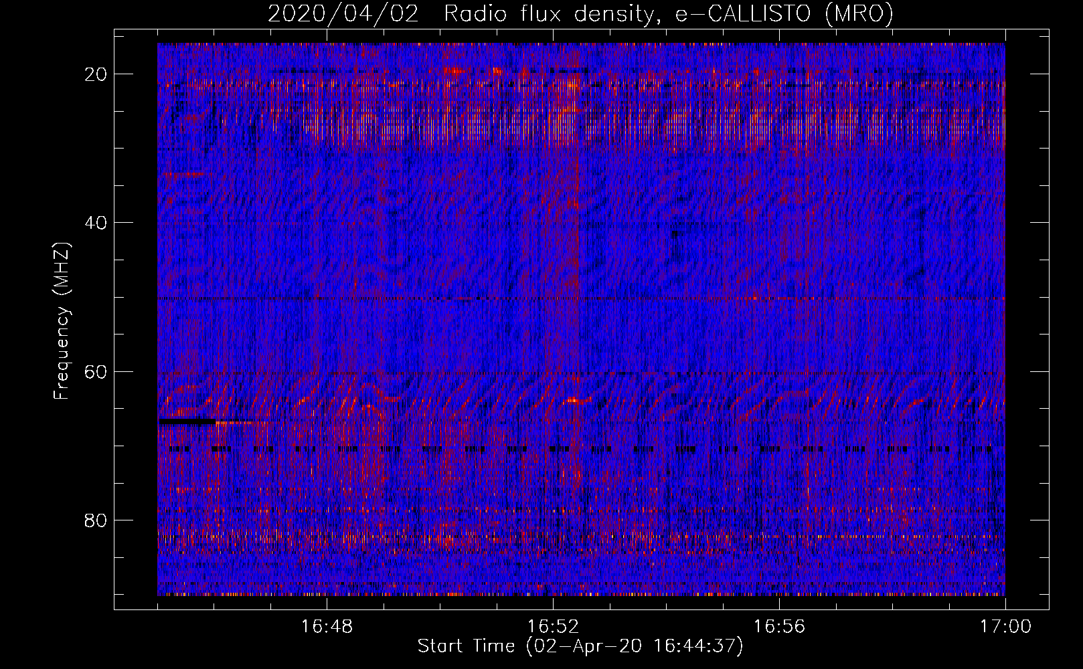Click the 20 MHz frequency tick label
The height and width of the screenshot is (669, 1083).
coord(96,74)
